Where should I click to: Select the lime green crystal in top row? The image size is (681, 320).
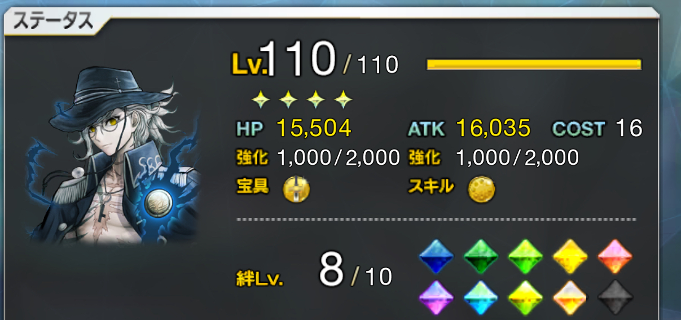(525, 257)
